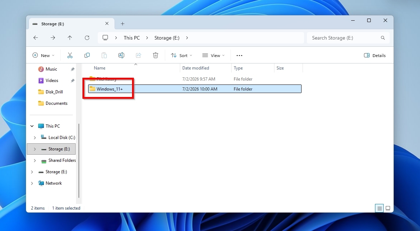
Task: Click the 7/2/2026 10:00 AM date cell
Action: pyautogui.click(x=199, y=89)
